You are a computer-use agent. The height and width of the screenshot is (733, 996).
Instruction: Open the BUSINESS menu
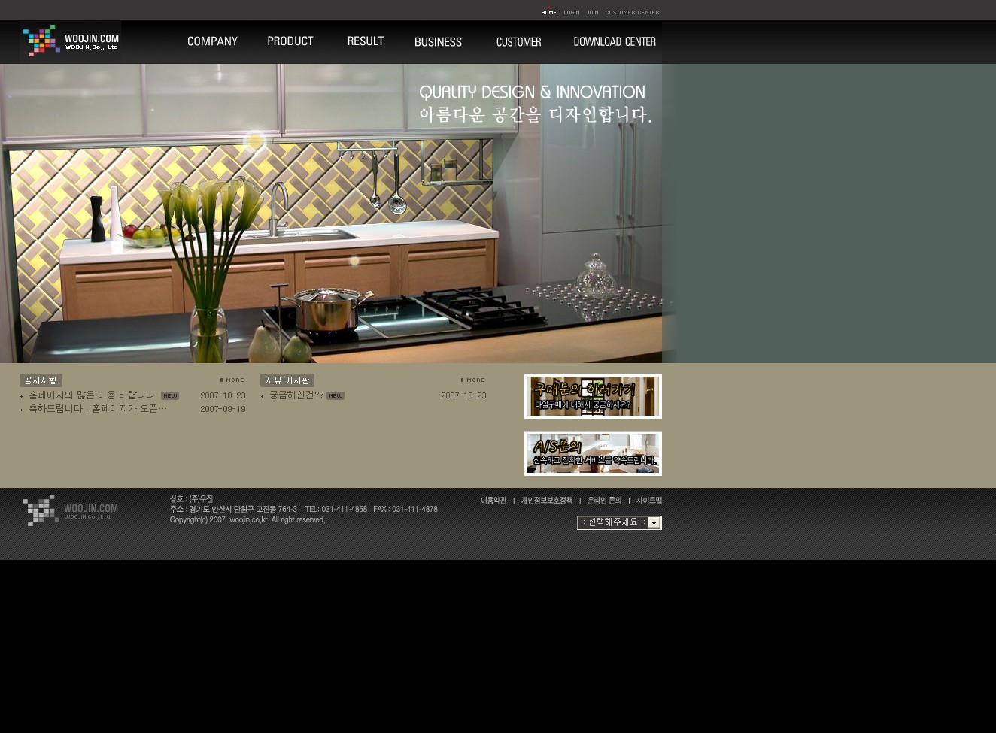(x=438, y=42)
